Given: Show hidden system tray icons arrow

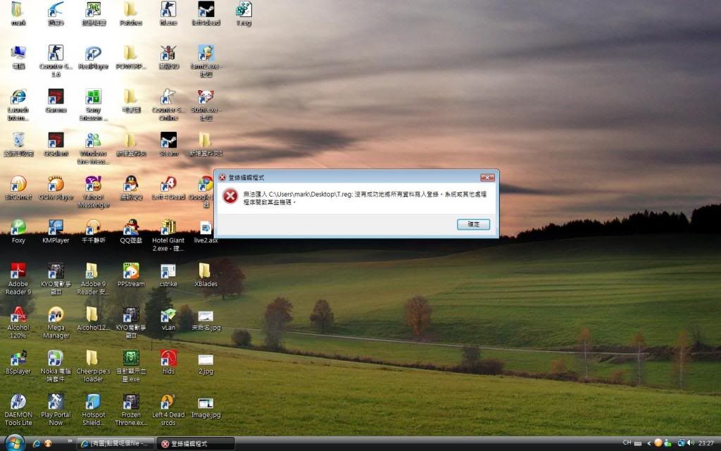Looking at the screenshot, I should click(648, 443).
